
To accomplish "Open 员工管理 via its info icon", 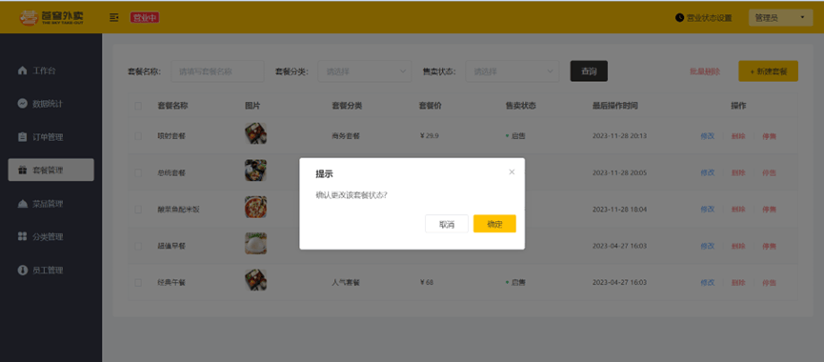I will [x=22, y=270].
